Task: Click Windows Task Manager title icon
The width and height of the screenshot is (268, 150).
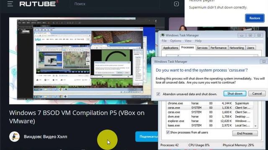Action: click(x=162, y=35)
